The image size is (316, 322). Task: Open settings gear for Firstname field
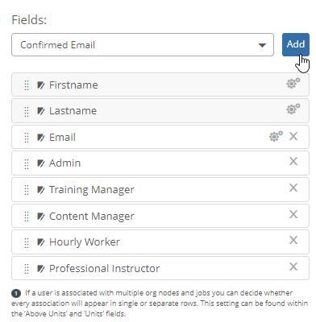(293, 83)
